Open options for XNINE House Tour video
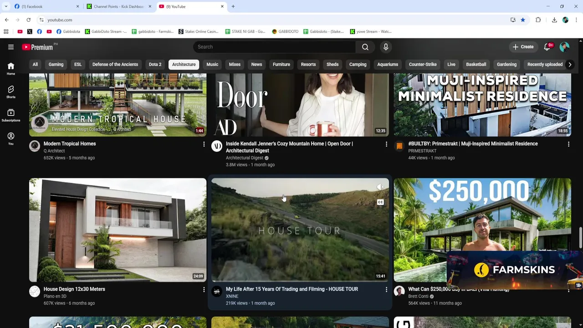The image size is (583, 328). pos(386,289)
